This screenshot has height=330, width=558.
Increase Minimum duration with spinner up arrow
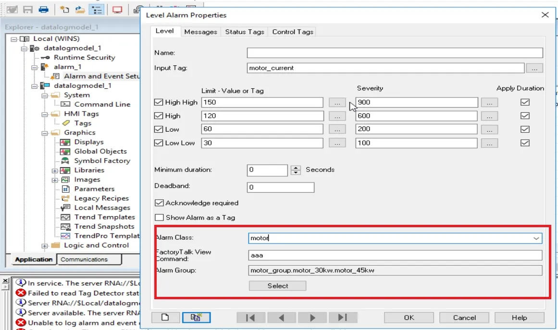296,168
